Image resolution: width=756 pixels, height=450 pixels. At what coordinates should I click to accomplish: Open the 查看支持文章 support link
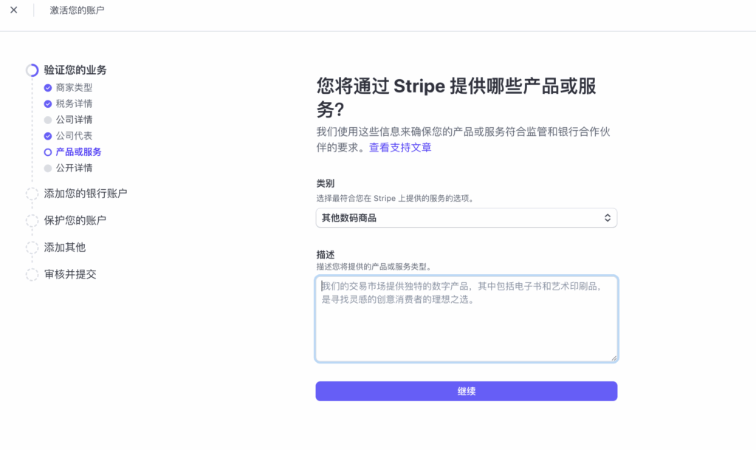click(400, 148)
